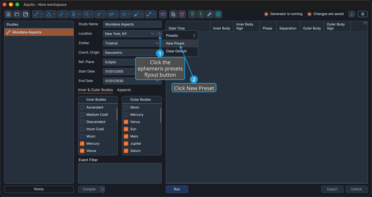Open dropdown arrow next to triangle icon
This screenshot has width=372, height=197.
pos(54,14)
